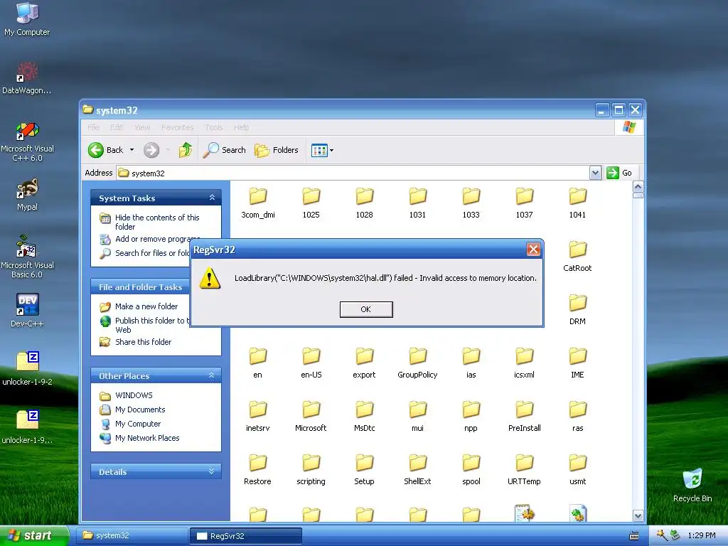Select the scripting folder
The height and width of the screenshot is (546, 728).
pyautogui.click(x=311, y=470)
